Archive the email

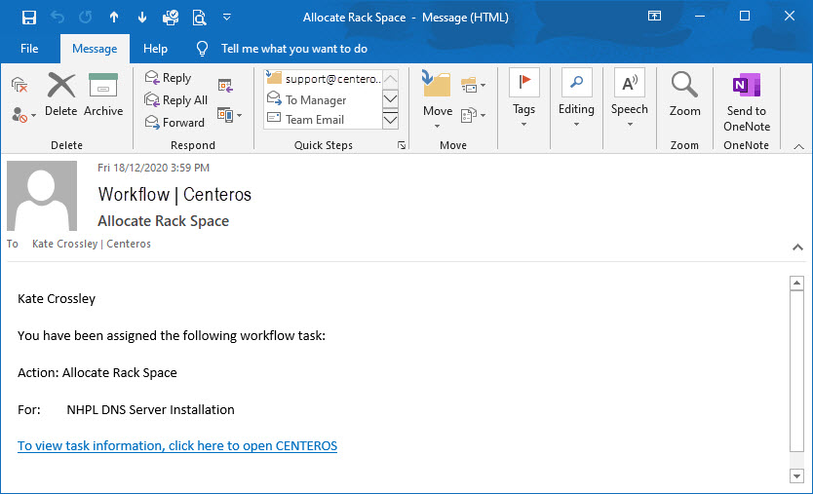(x=103, y=96)
